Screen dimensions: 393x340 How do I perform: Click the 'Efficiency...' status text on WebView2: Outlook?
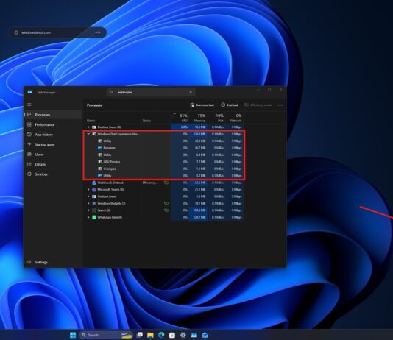[150, 183]
